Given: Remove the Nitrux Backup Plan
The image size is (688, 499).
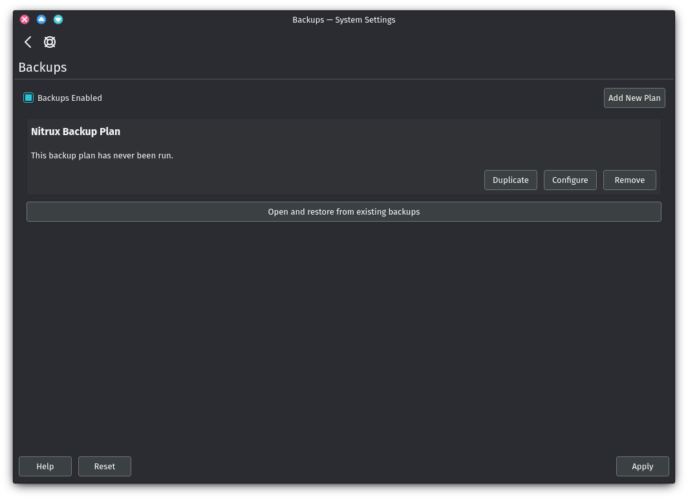Looking at the screenshot, I should [629, 180].
